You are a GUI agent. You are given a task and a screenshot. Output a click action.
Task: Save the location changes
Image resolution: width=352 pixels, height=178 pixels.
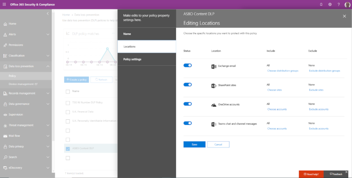[x=194, y=145]
